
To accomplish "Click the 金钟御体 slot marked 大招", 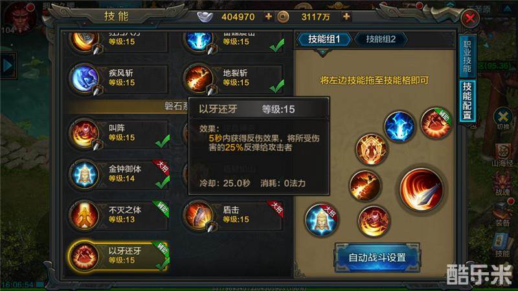I will point(321,220).
